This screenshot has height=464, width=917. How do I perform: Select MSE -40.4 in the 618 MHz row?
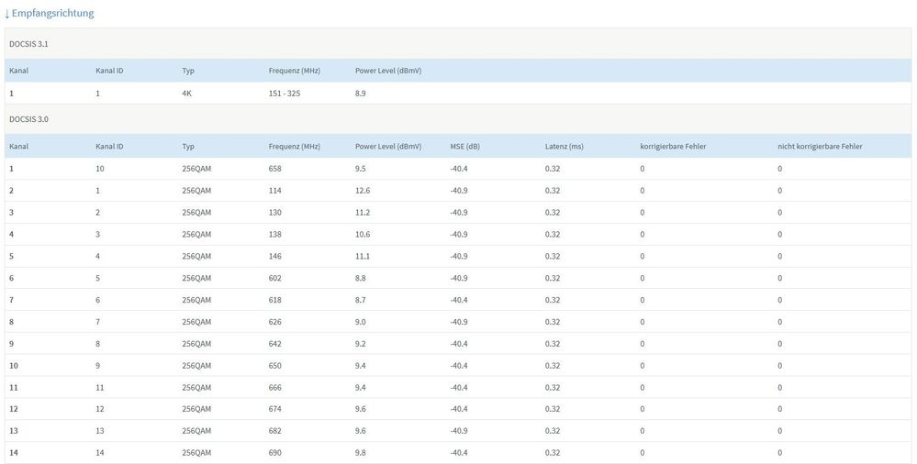coord(459,300)
